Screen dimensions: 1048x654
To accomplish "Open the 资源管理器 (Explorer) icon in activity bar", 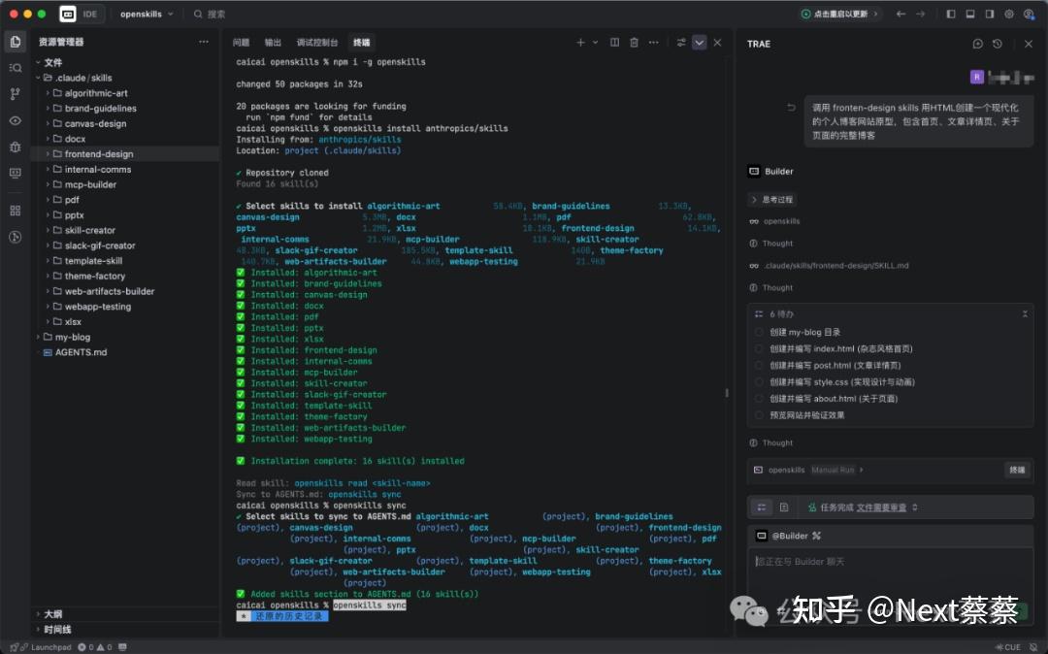I will [14, 43].
